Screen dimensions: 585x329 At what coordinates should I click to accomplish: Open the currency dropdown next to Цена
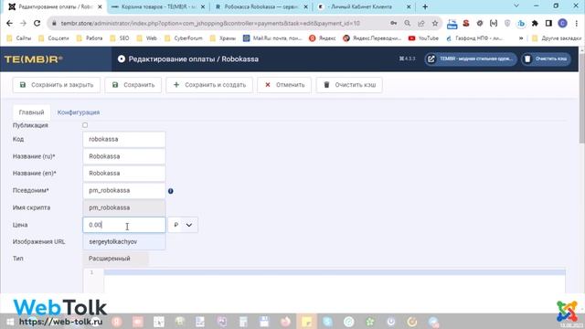pyautogui.click(x=183, y=225)
